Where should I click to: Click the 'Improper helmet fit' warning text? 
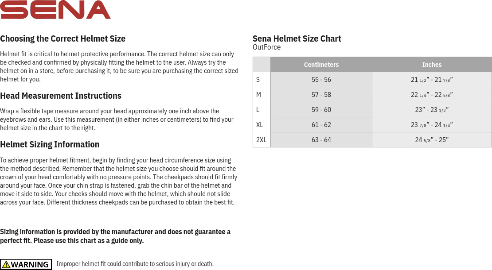point(135,264)
